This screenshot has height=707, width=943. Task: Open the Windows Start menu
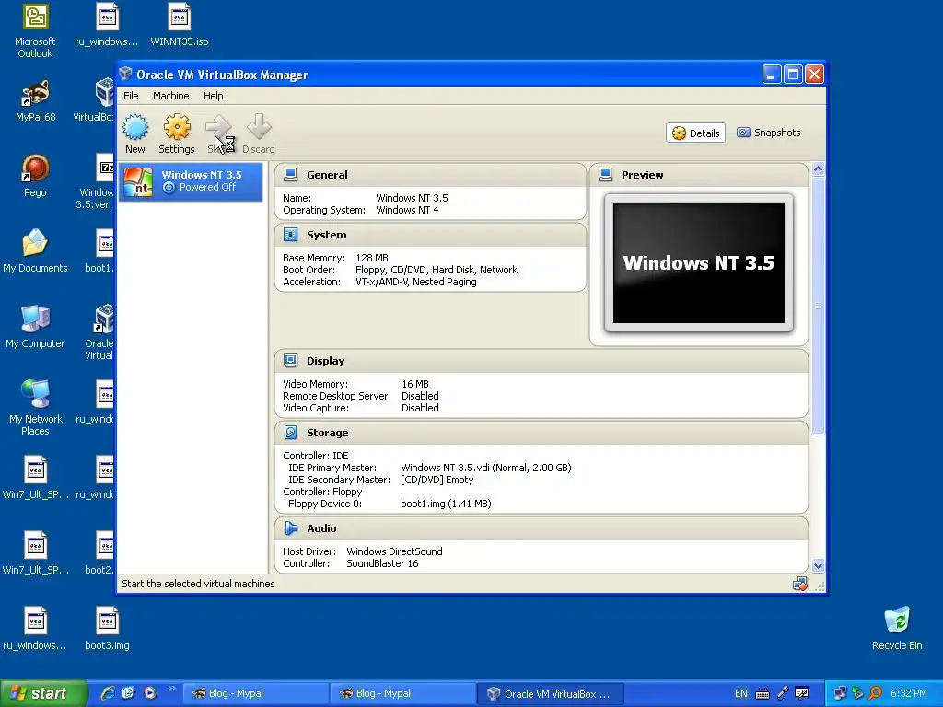pyautogui.click(x=43, y=693)
